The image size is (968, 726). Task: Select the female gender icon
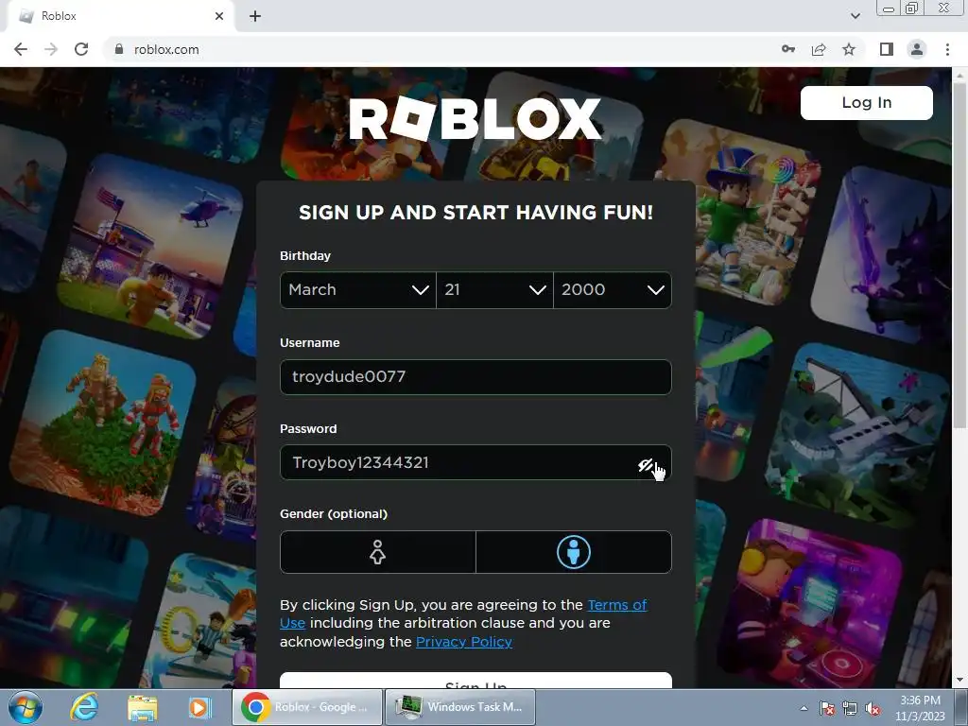[377, 552]
